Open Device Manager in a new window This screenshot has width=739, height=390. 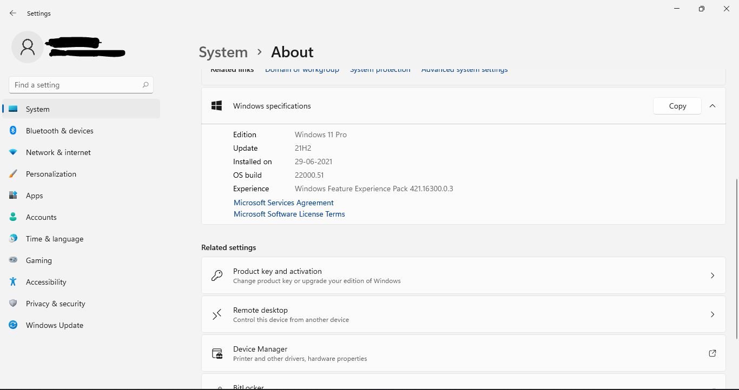(712, 353)
